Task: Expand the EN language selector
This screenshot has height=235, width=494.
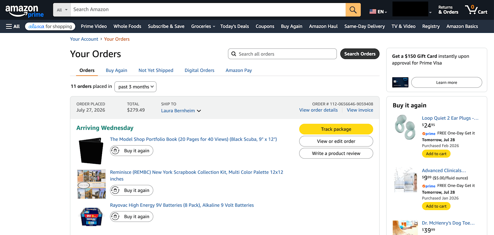Action: pos(382,12)
